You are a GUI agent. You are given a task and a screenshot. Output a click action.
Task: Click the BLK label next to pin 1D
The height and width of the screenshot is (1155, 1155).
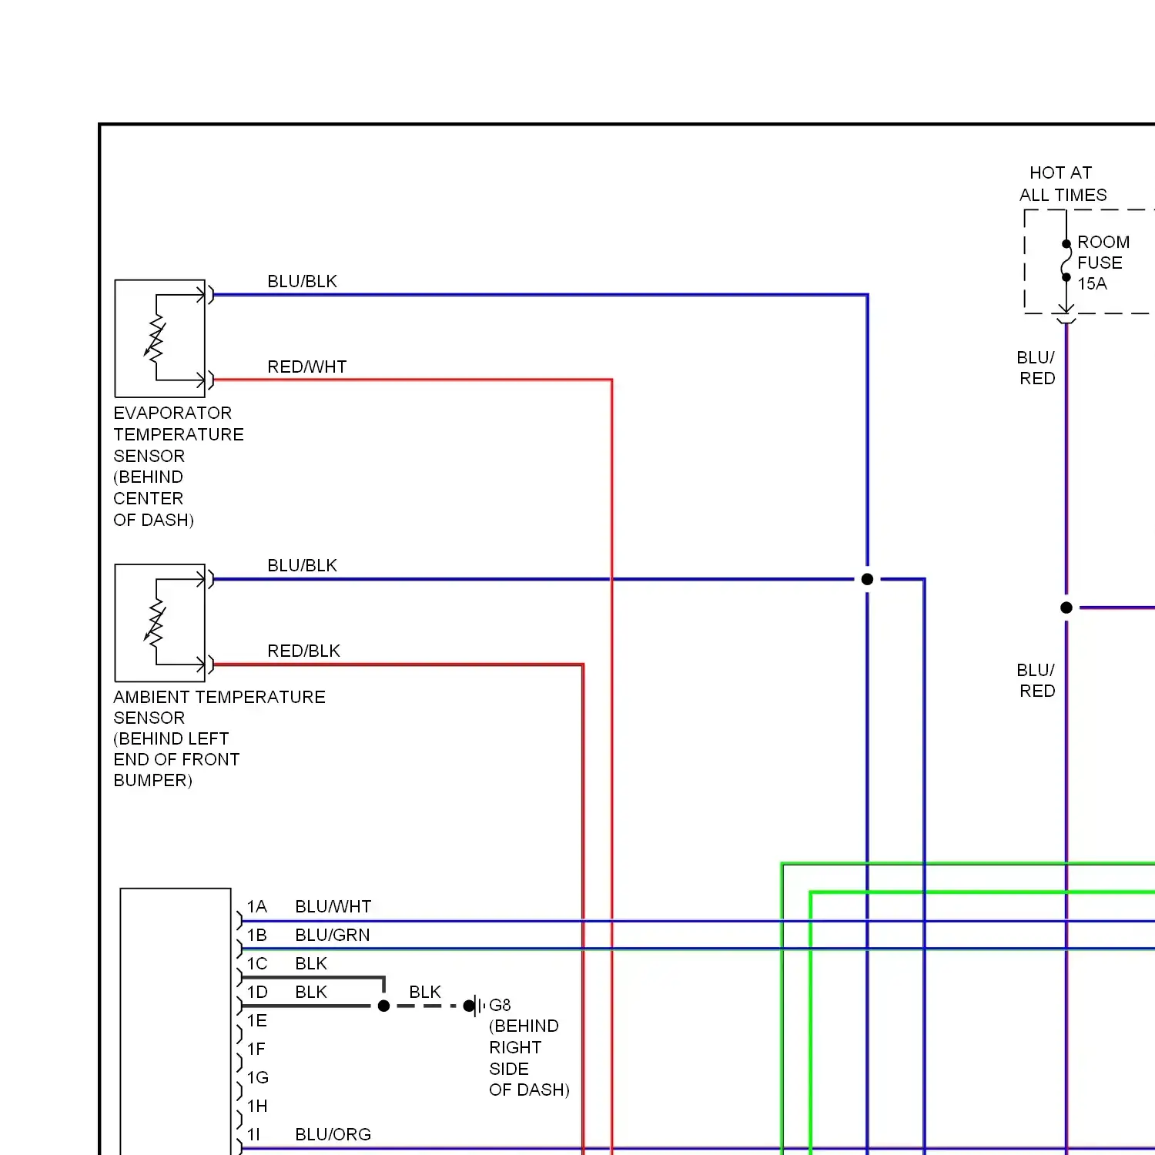click(311, 992)
